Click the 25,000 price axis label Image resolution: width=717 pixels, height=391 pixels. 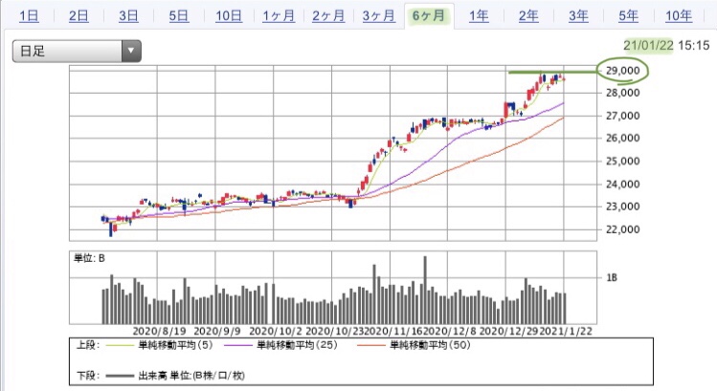[x=623, y=161]
